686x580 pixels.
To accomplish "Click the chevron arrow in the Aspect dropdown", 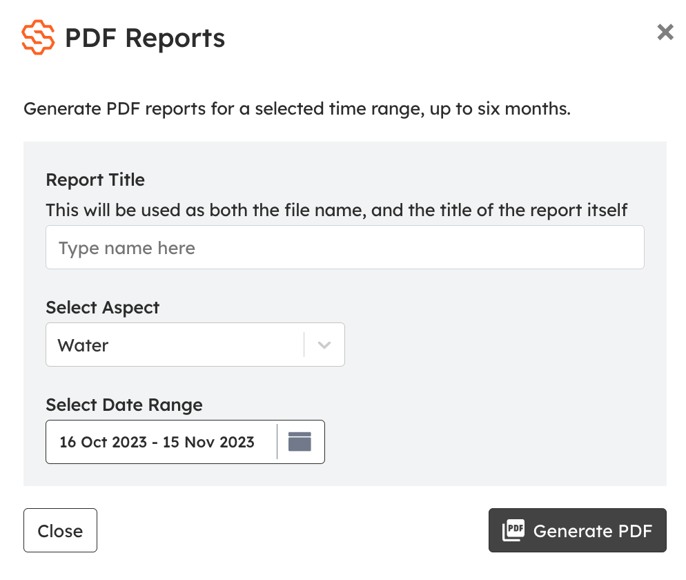I will click(324, 345).
